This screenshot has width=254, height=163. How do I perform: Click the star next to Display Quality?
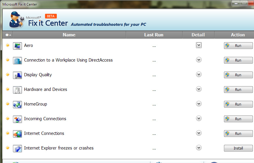[x=8, y=74]
